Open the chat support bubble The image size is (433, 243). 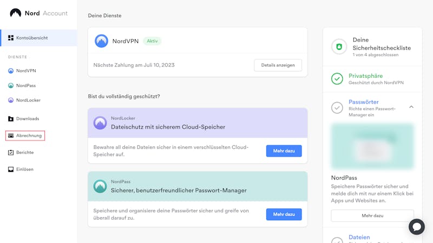click(x=417, y=227)
